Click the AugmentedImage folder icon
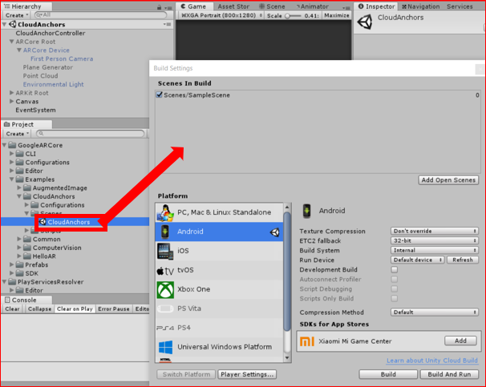Screen dimensions: 486x387 point(27,187)
